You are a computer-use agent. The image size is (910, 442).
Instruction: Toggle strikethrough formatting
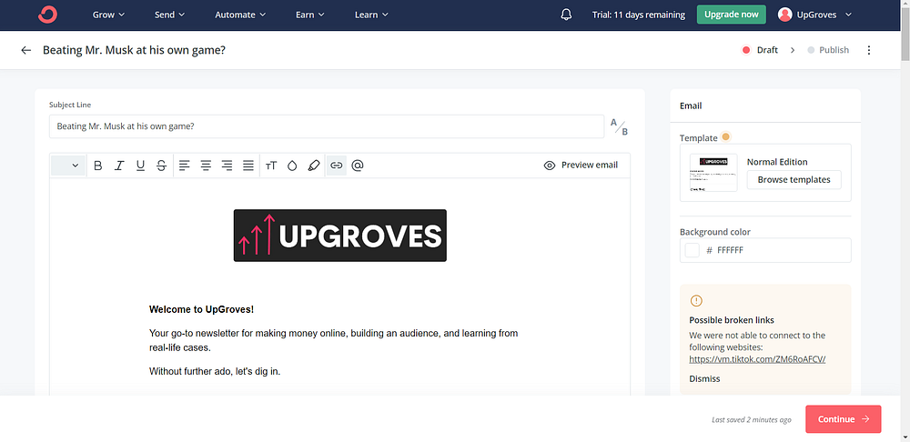pos(162,166)
